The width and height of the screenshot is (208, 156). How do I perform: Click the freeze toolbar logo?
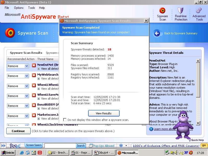15,146
